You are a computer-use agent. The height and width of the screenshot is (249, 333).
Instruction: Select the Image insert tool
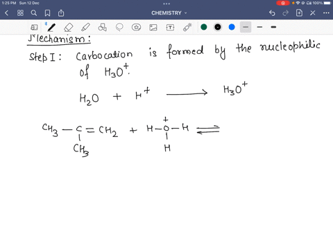[x=153, y=27]
